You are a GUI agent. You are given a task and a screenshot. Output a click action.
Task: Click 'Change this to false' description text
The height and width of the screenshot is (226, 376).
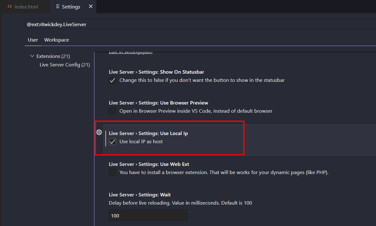coord(202,80)
